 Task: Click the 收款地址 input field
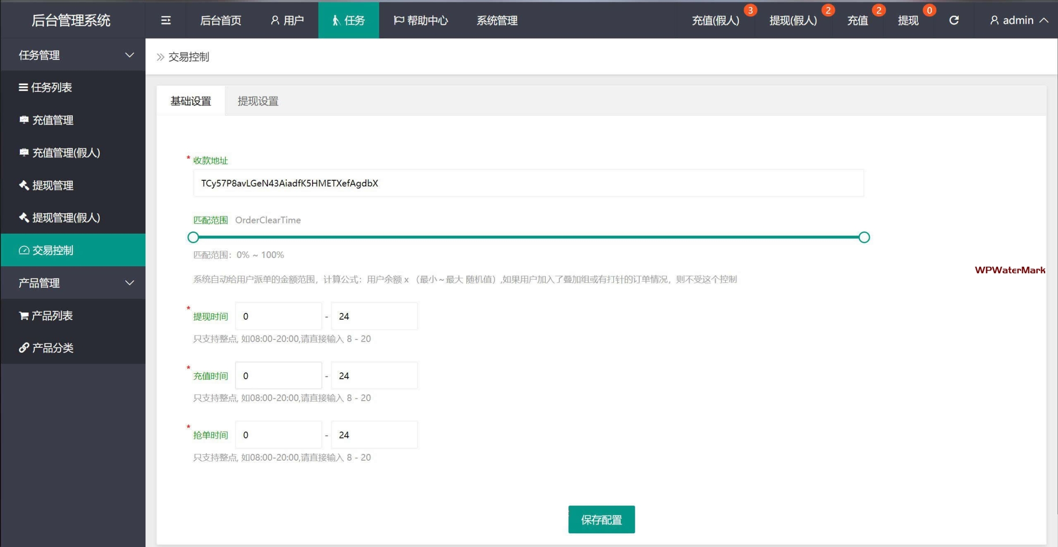[x=528, y=183]
